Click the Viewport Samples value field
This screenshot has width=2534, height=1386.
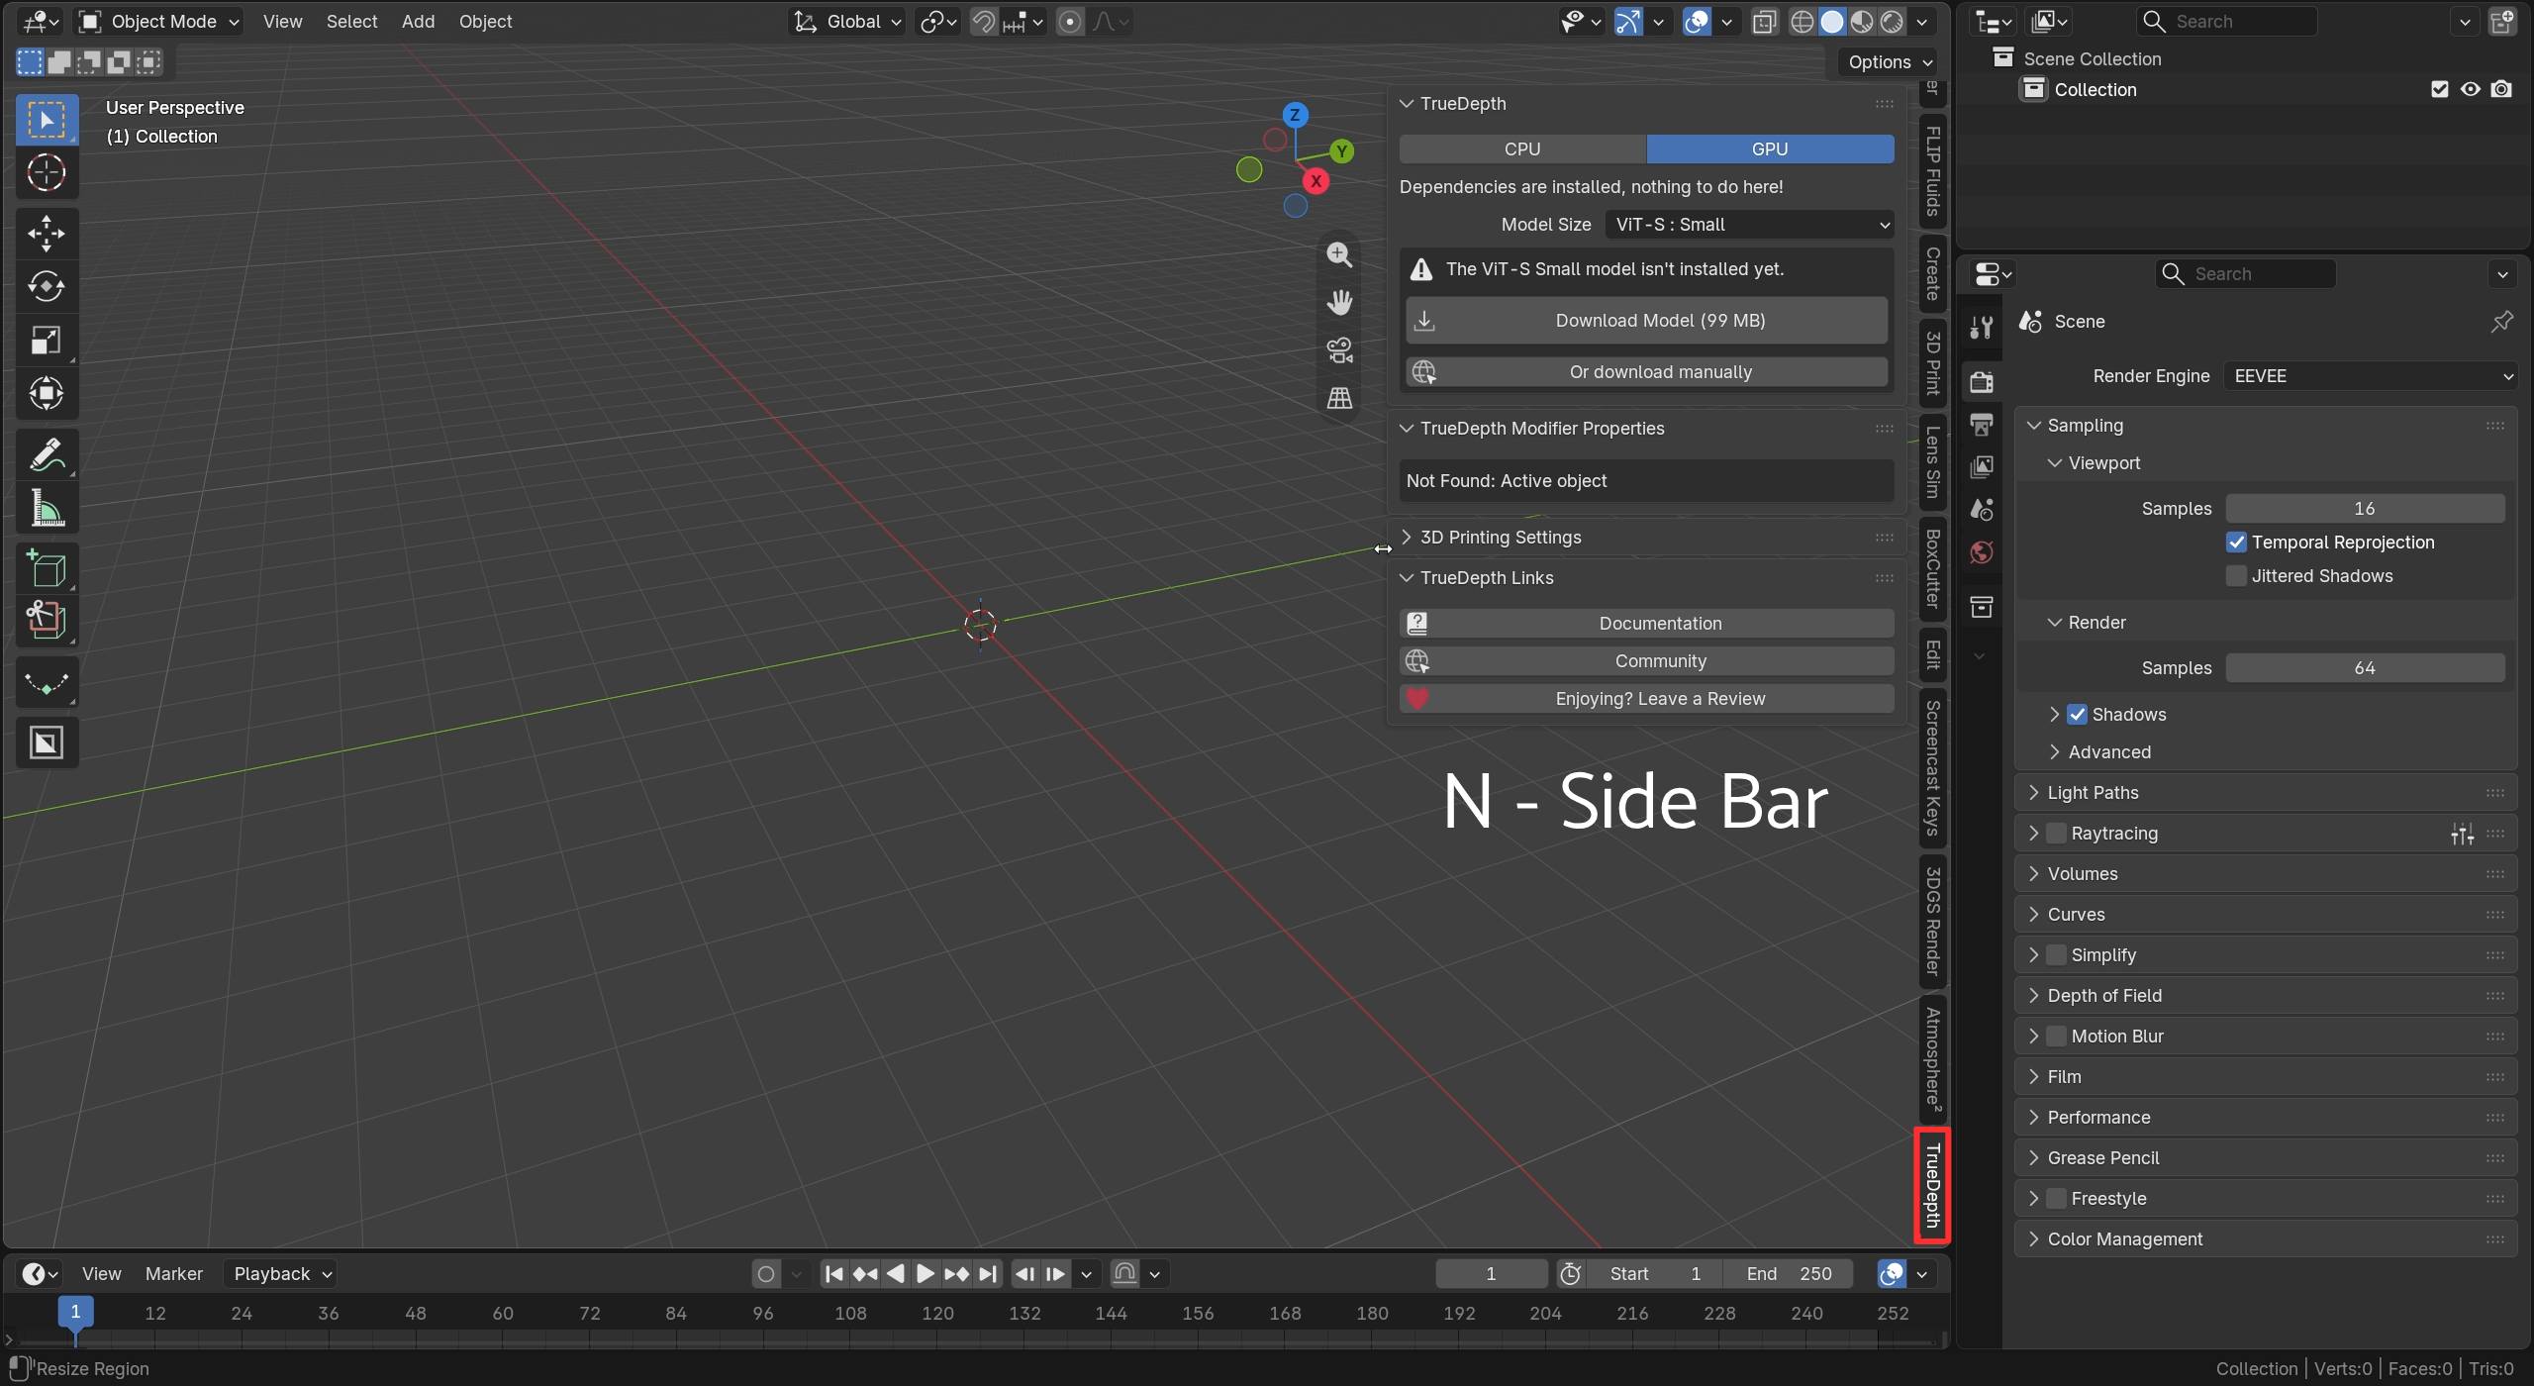(x=2365, y=509)
